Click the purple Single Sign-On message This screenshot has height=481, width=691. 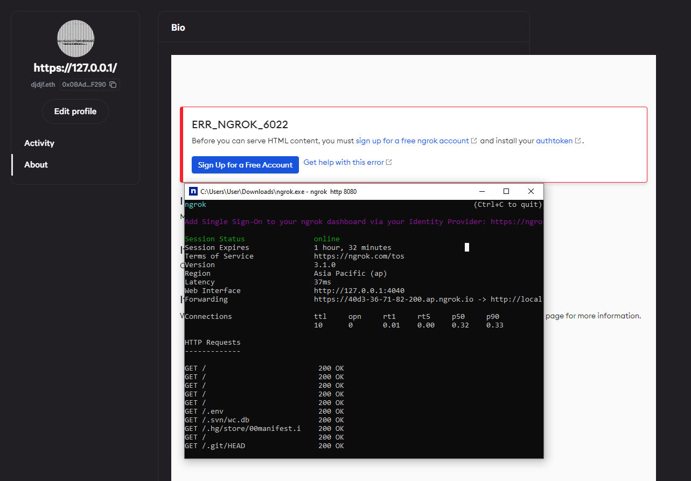[x=364, y=221]
